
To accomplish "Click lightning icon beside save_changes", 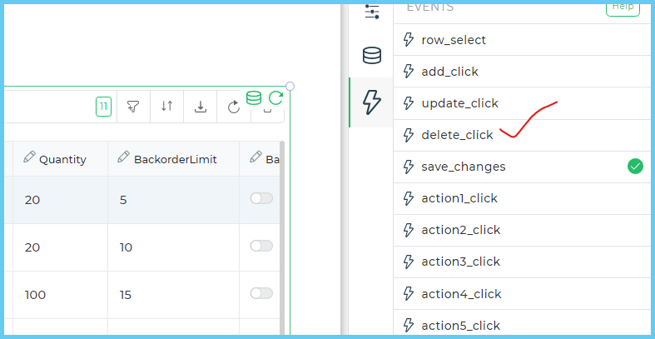I will tap(408, 167).
